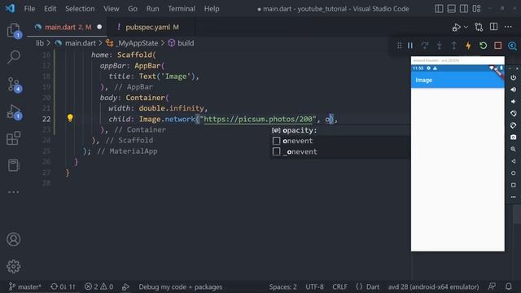The height and width of the screenshot is (293, 521).
Task: Click the Run or Debug play button
Action: click(456, 27)
